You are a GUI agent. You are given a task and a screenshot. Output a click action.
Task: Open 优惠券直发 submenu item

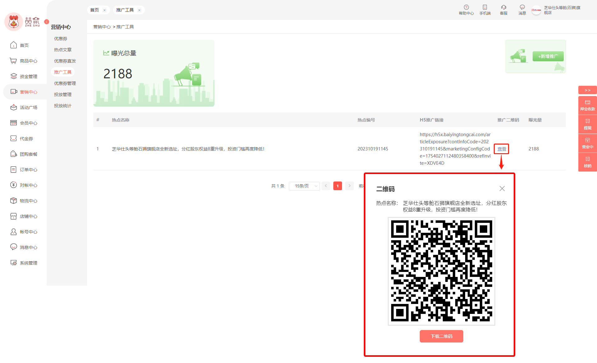click(65, 61)
